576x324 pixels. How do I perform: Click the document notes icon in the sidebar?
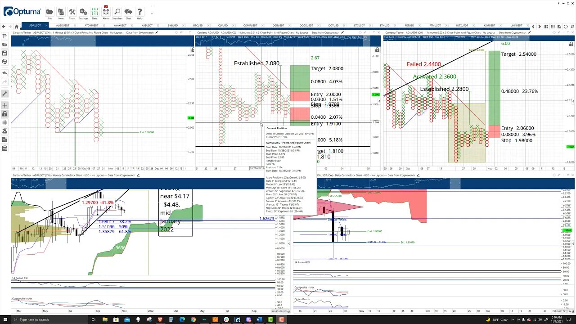tap(4, 139)
